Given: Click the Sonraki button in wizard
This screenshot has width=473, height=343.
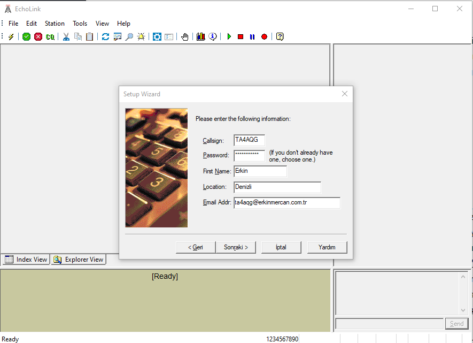Looking at the screenshot, I should (236, 247).
